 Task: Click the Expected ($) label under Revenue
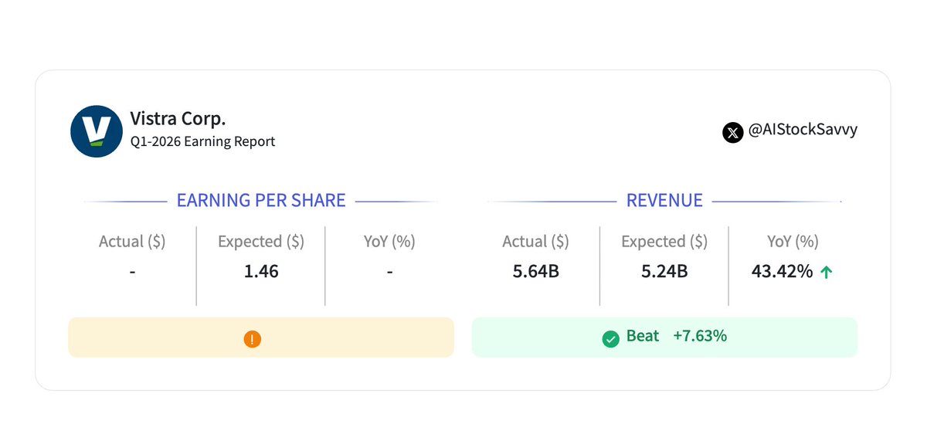pos(664,242)
